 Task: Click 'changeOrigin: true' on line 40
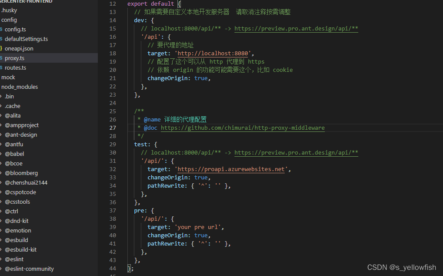pos(177,235)
